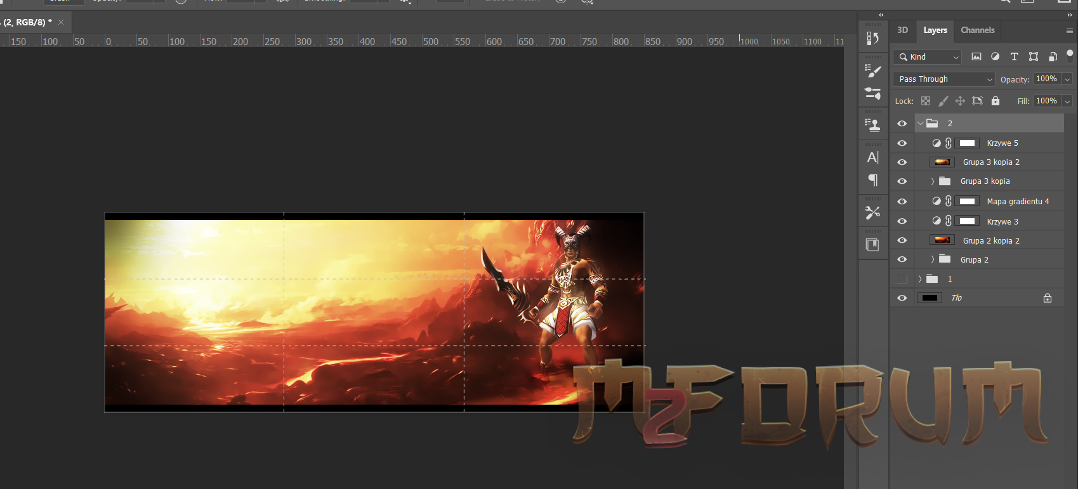The width and height of the screenshot is (1078, 489).
Task: Show the hidden group 1
Action: pyautogui.click(x=902, y=279)
